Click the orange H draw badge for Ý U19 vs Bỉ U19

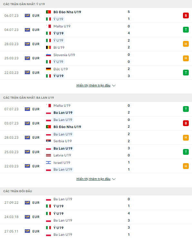186,44
